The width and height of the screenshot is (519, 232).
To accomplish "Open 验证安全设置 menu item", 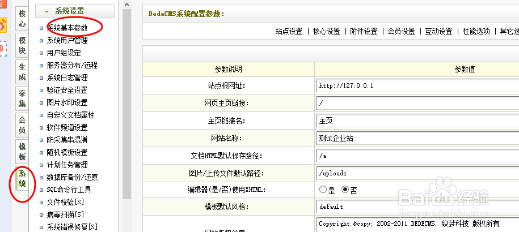I will pyautogui.click(x=67, y=90).
